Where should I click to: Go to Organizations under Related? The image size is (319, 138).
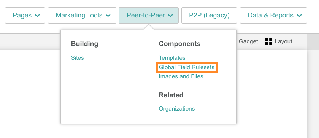[176, 109]
